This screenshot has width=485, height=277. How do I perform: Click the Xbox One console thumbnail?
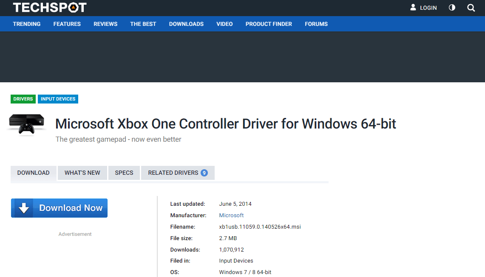(x=27, y=125)
